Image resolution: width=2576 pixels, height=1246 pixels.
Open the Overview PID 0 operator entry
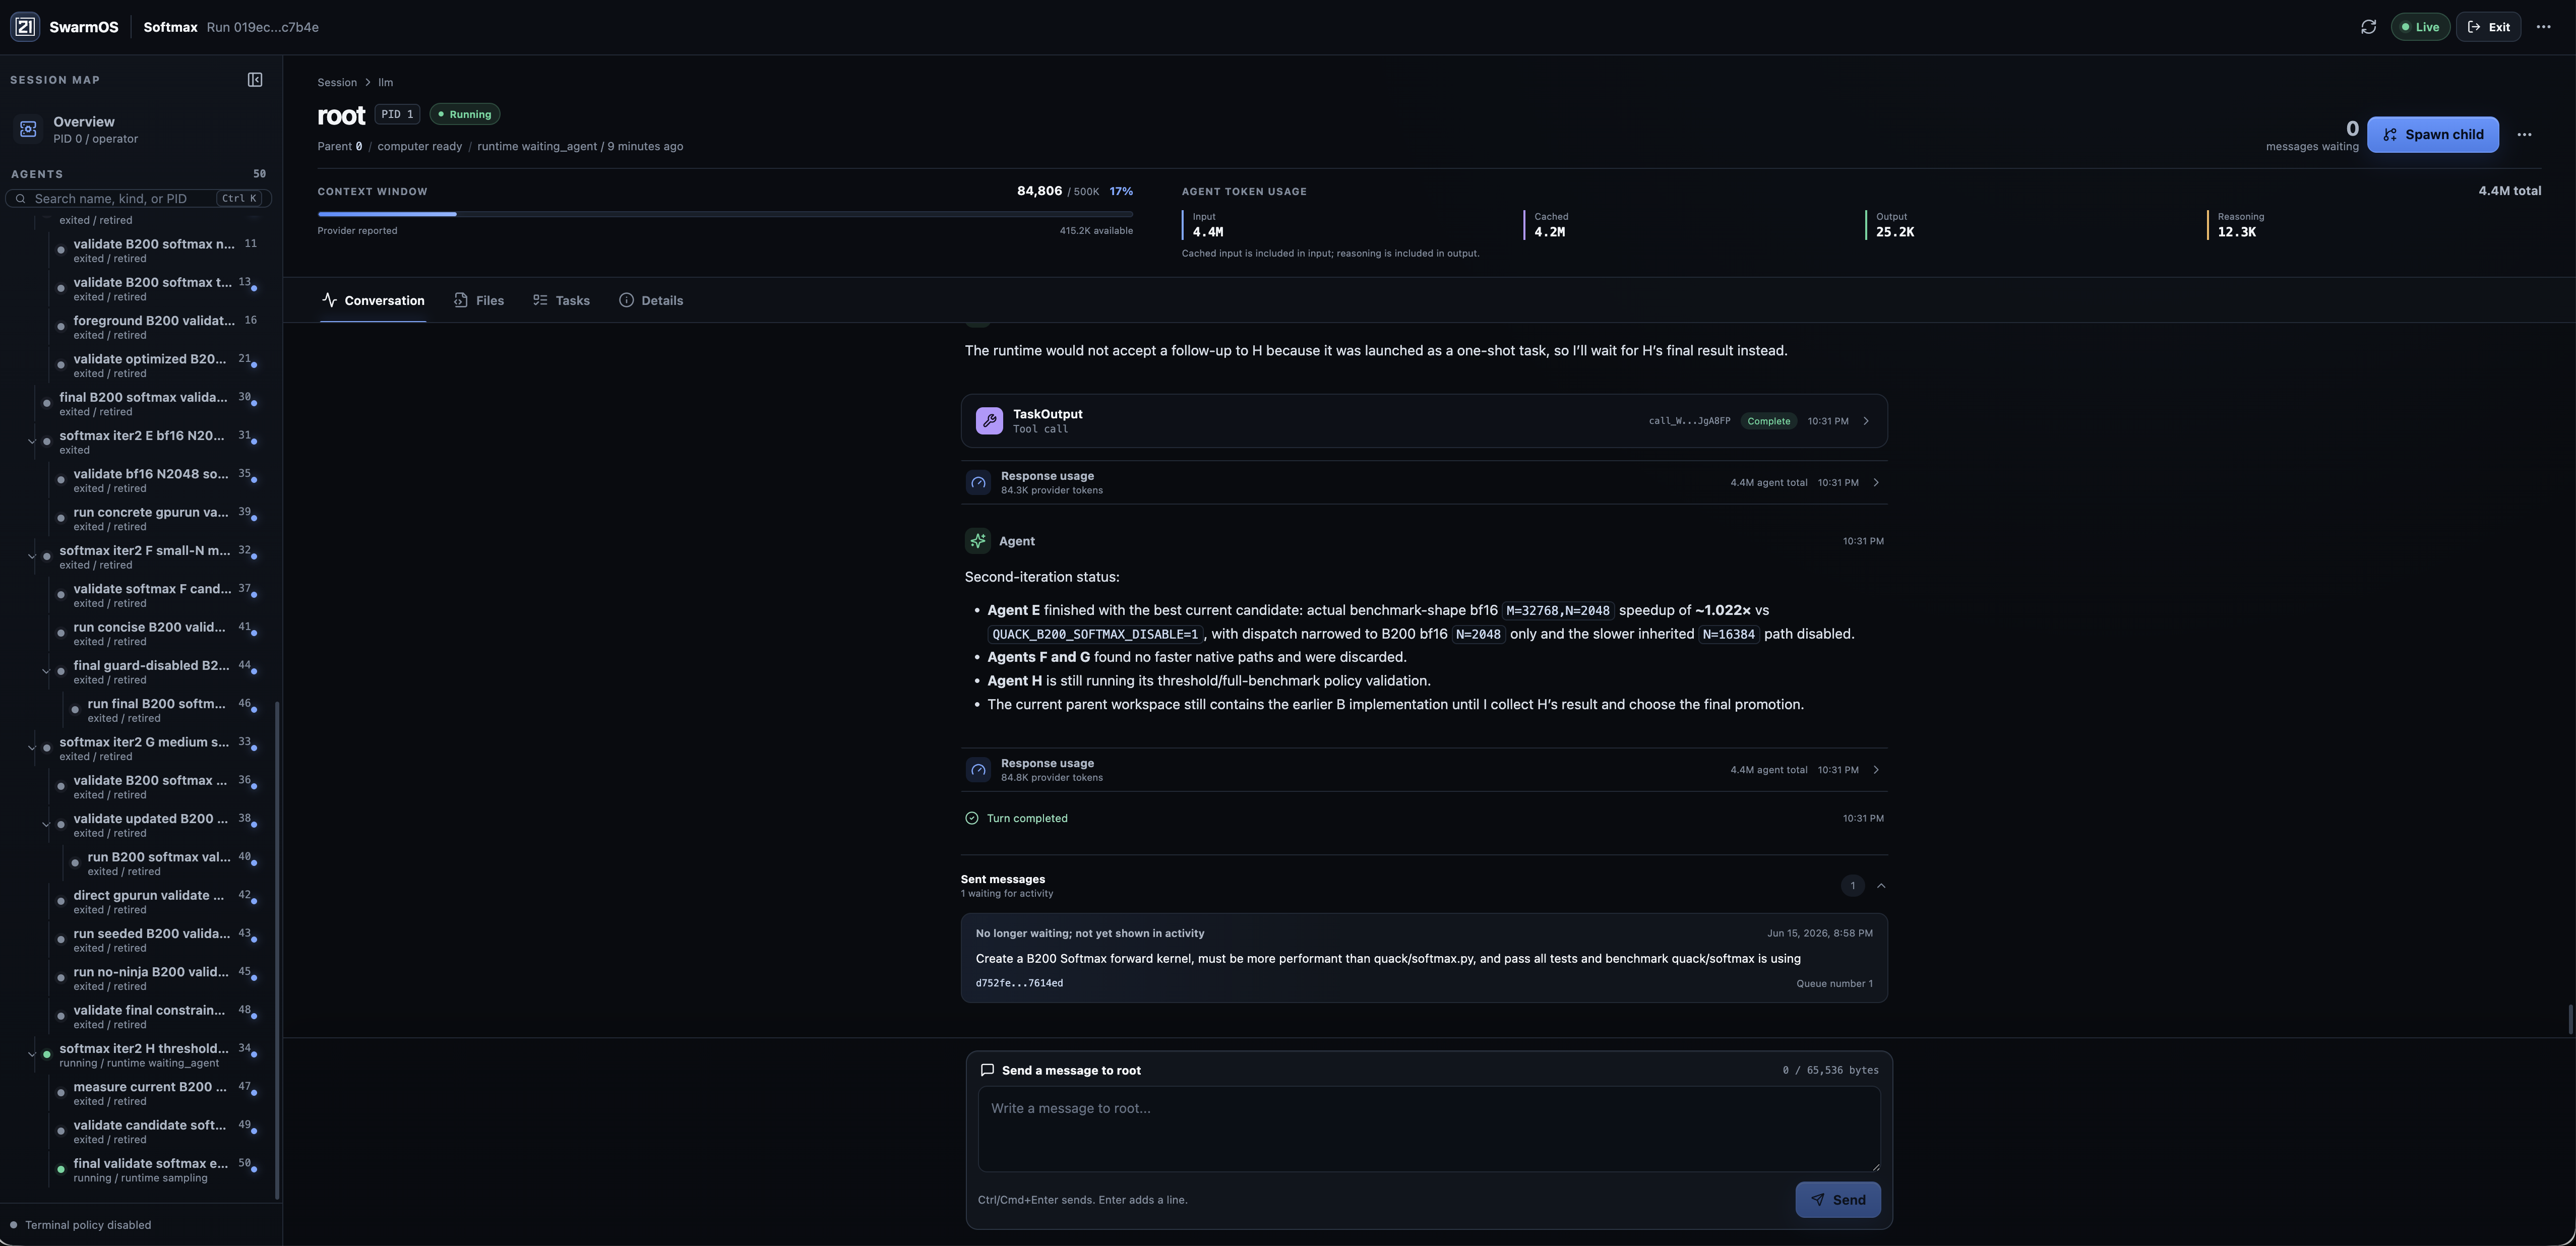(x=141, y=129)
